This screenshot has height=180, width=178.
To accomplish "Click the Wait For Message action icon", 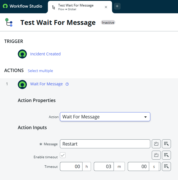I will (22, 84).
